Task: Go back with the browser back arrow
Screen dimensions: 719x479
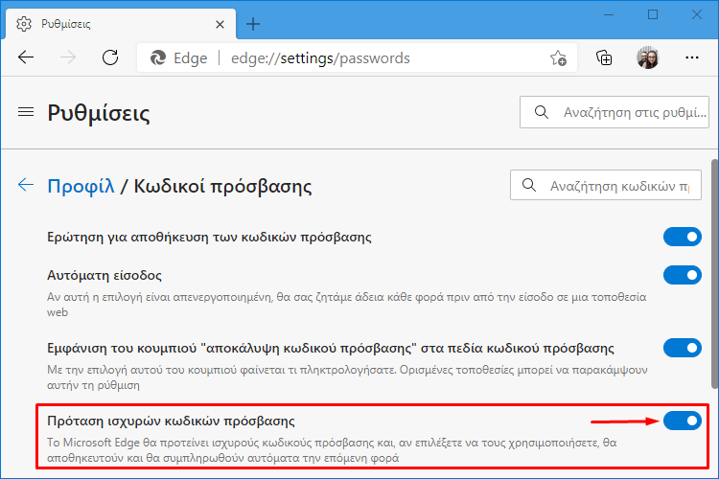Action: [26, 57]
